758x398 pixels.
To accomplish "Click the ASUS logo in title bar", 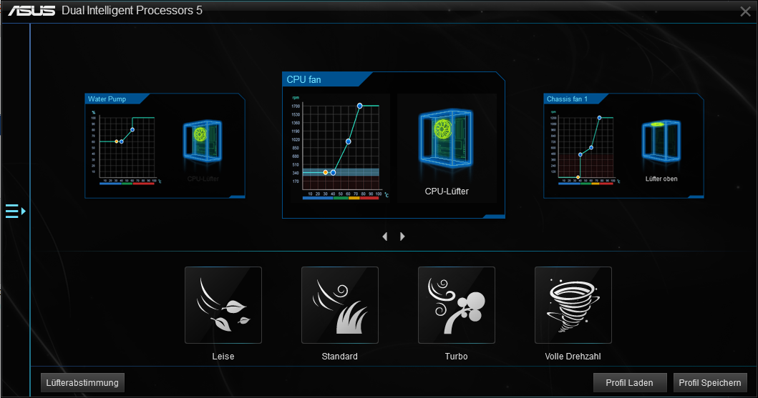I will click(32, 11).
